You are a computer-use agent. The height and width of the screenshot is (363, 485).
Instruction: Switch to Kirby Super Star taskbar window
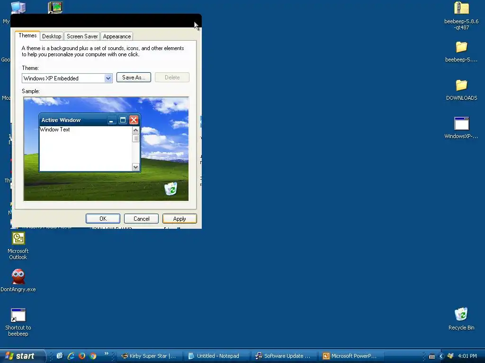(x=149, y=356)
